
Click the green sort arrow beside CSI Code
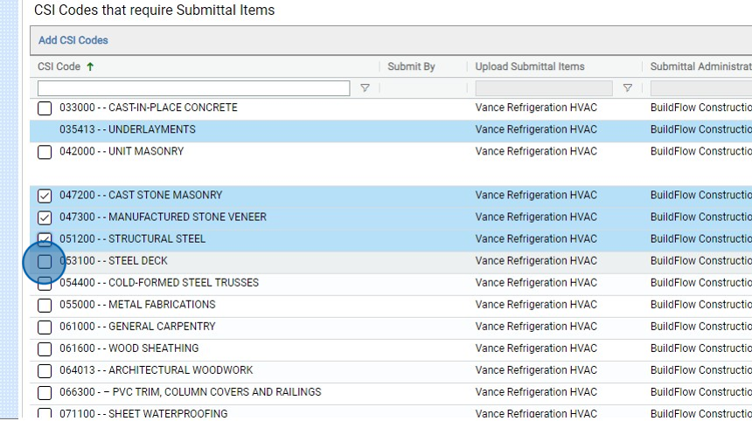coord(90,66)
